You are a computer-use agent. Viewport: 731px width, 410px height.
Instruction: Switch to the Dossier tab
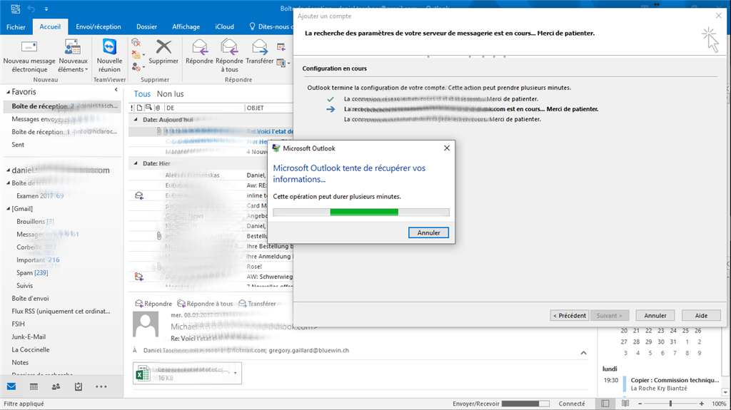click(x=146, y=26)
